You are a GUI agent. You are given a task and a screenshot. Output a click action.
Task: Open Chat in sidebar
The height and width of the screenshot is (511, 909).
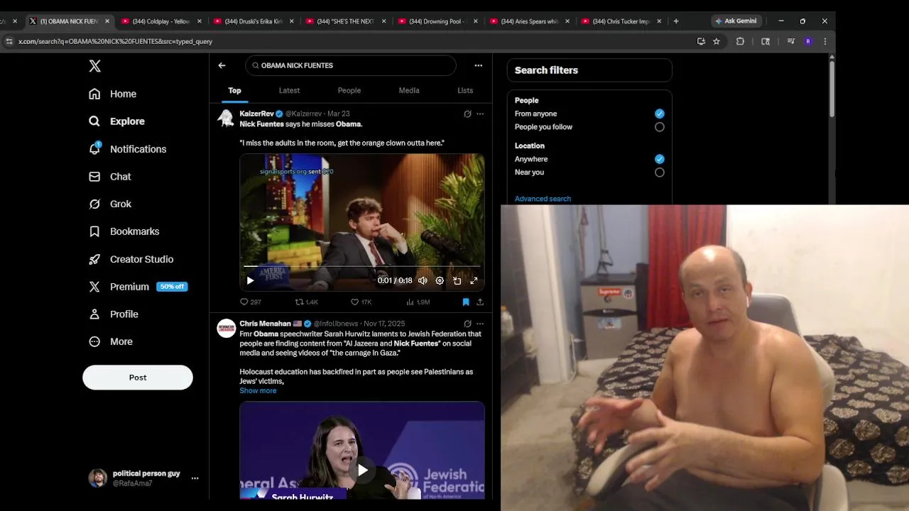(110, 177)
